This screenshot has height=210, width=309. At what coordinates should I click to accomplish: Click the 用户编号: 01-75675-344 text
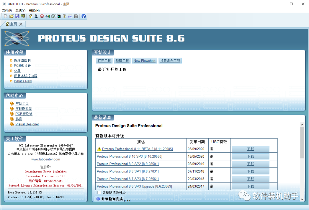(46, 181)
